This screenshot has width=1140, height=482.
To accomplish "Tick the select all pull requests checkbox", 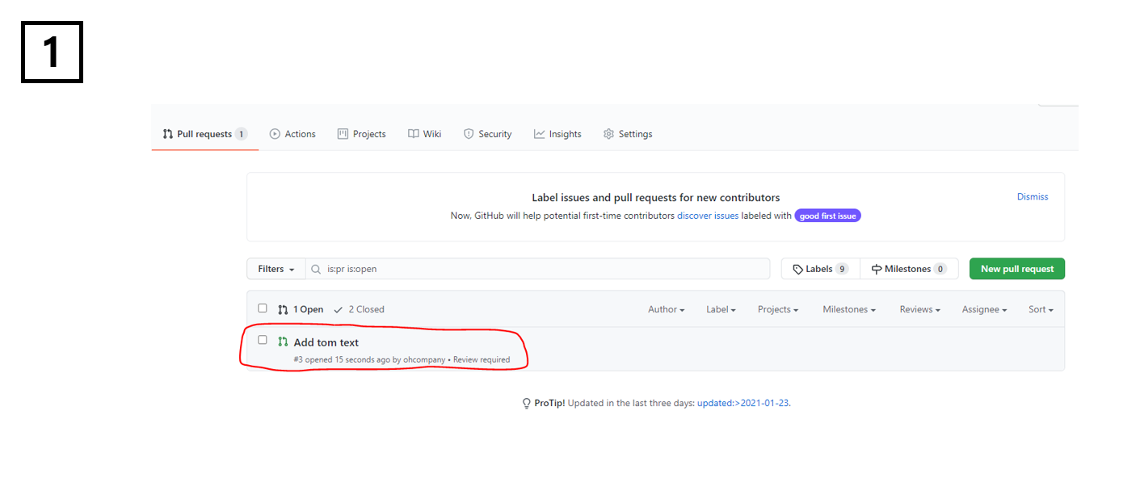I will point(263,308).
